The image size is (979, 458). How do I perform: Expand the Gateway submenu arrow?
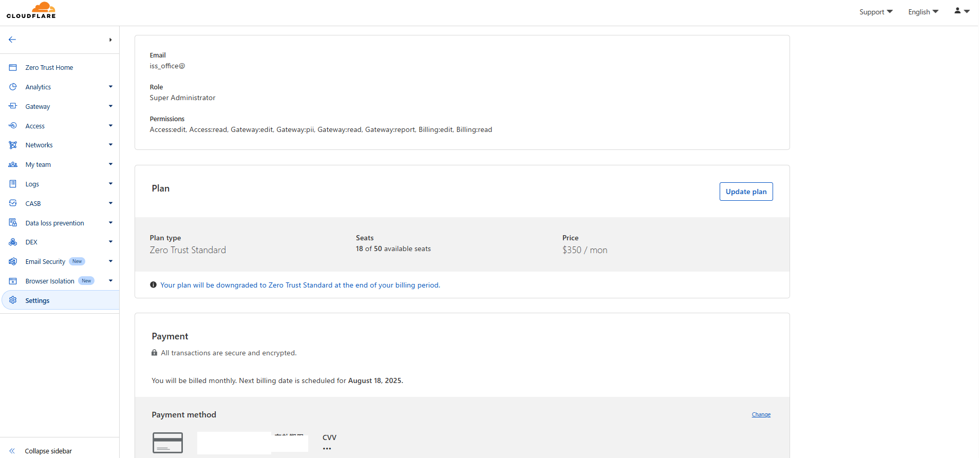110,106
